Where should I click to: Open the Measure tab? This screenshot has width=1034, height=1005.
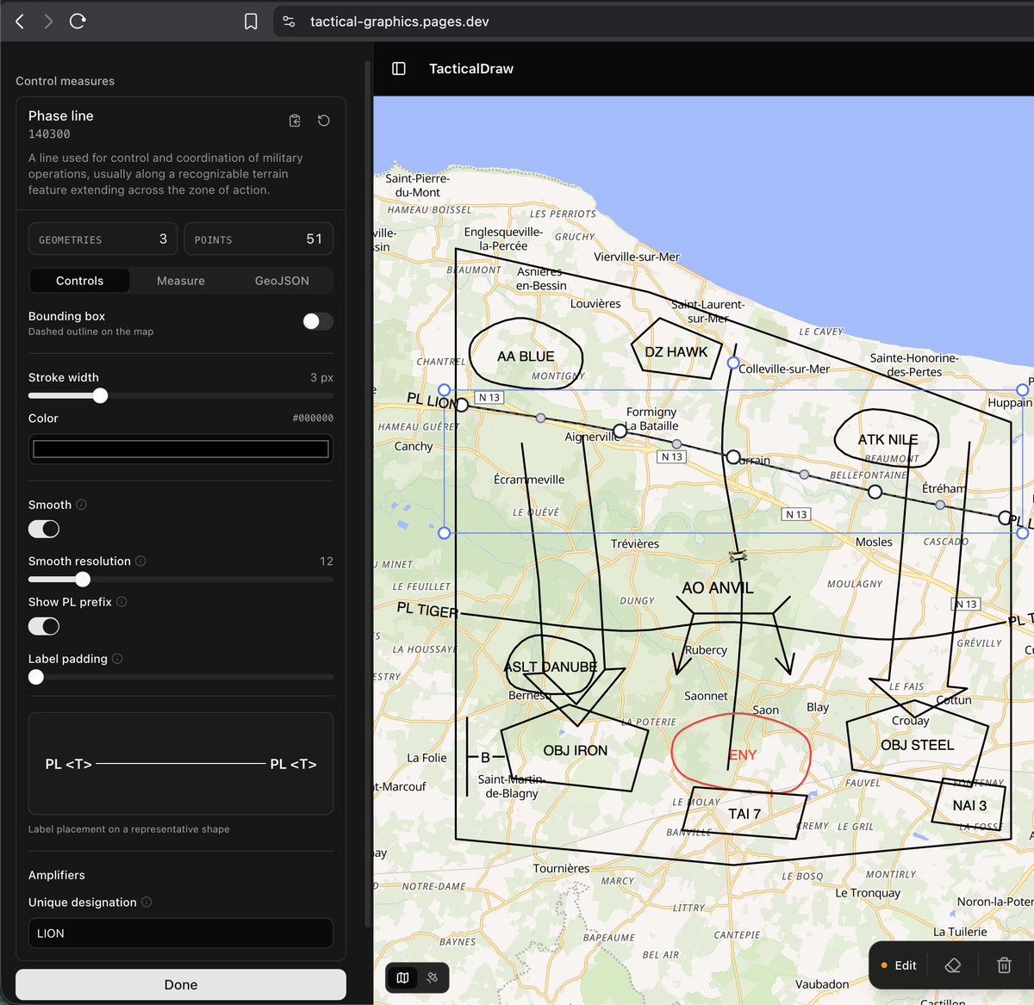181,281
